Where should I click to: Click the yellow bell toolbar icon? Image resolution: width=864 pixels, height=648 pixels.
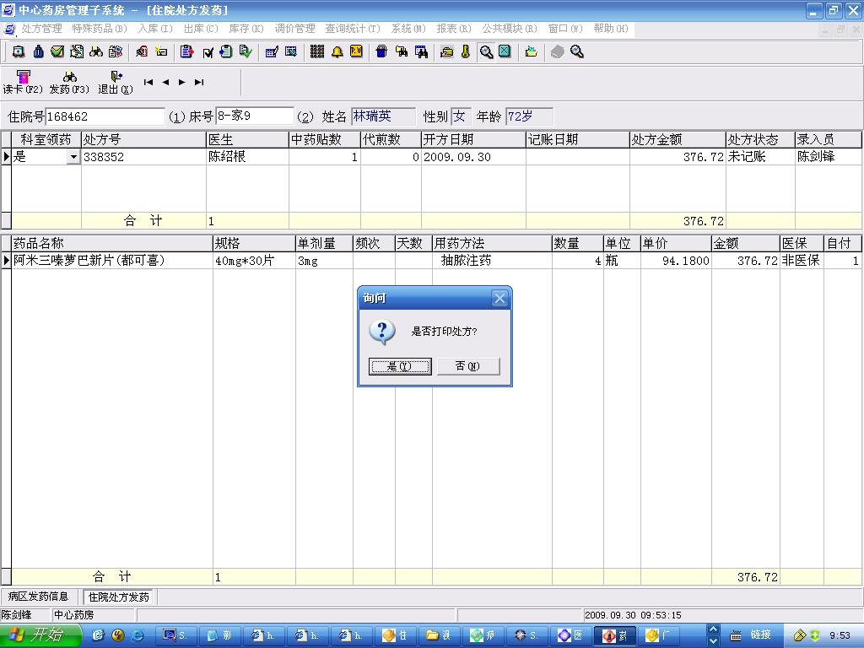[x=337, y=51]
